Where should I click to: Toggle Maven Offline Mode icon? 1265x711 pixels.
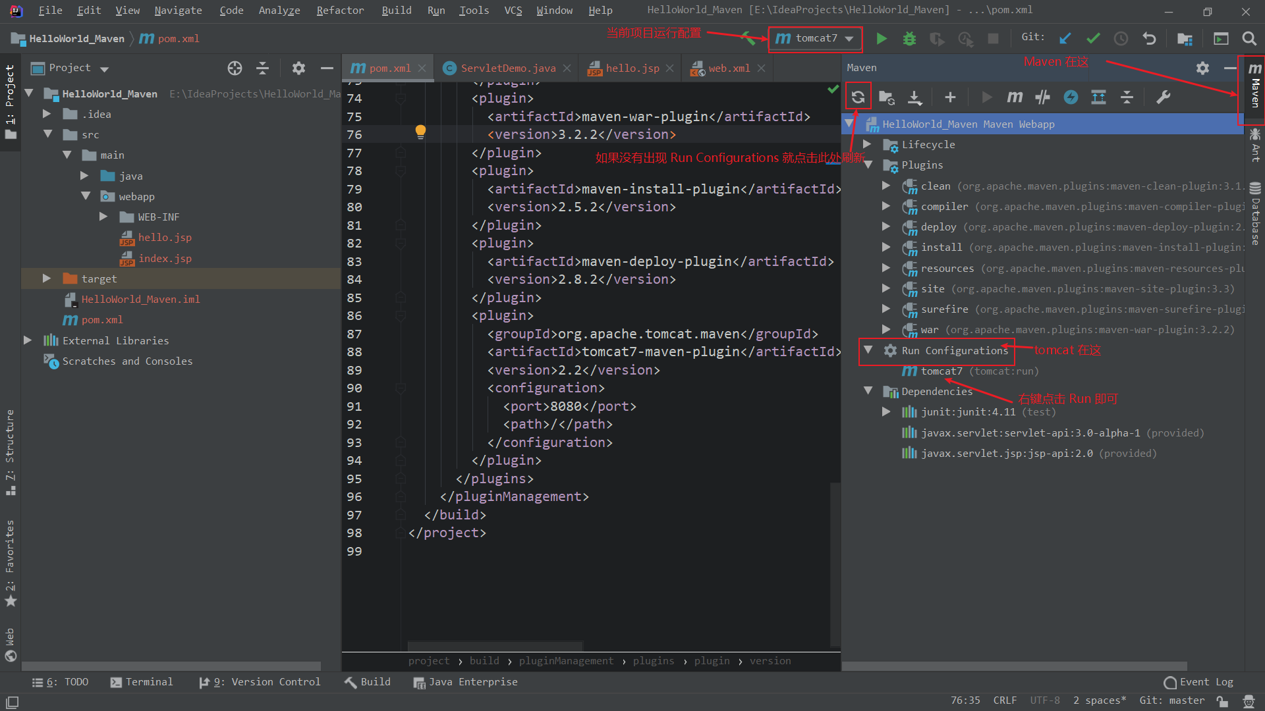(x=1042, y=97)
